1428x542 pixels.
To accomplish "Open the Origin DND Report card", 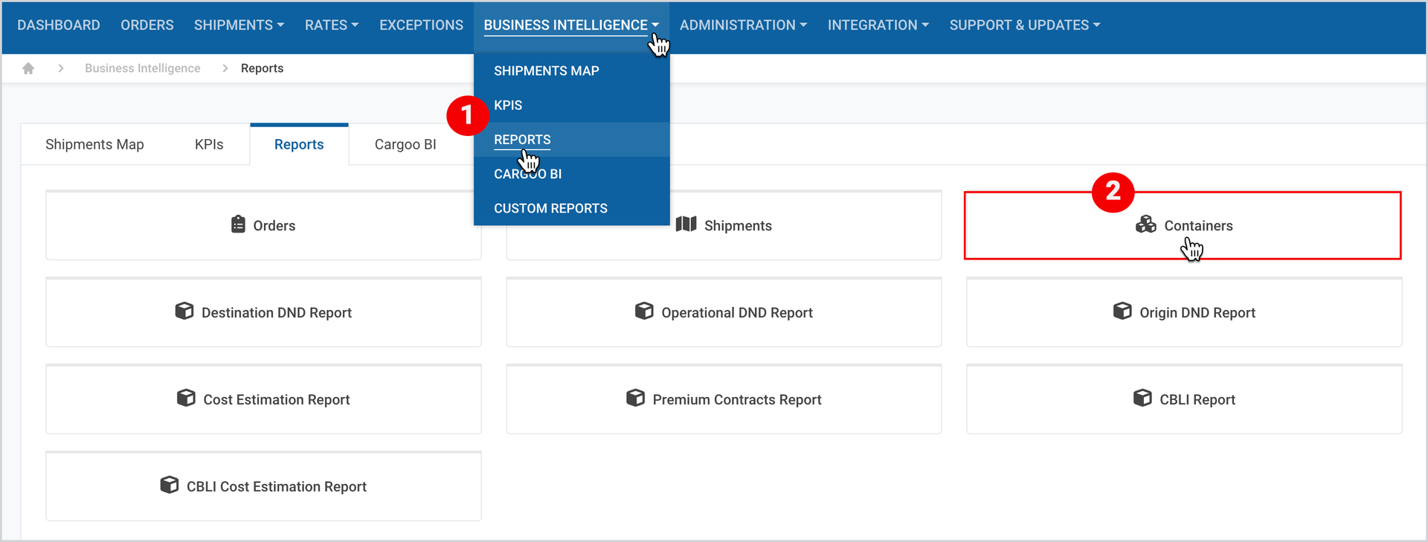I will [1184, 312].
